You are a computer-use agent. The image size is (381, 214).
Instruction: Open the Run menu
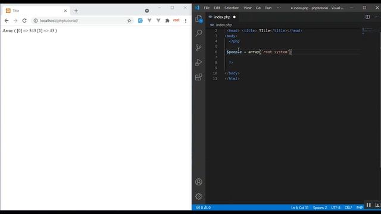(x=268, y=8)
